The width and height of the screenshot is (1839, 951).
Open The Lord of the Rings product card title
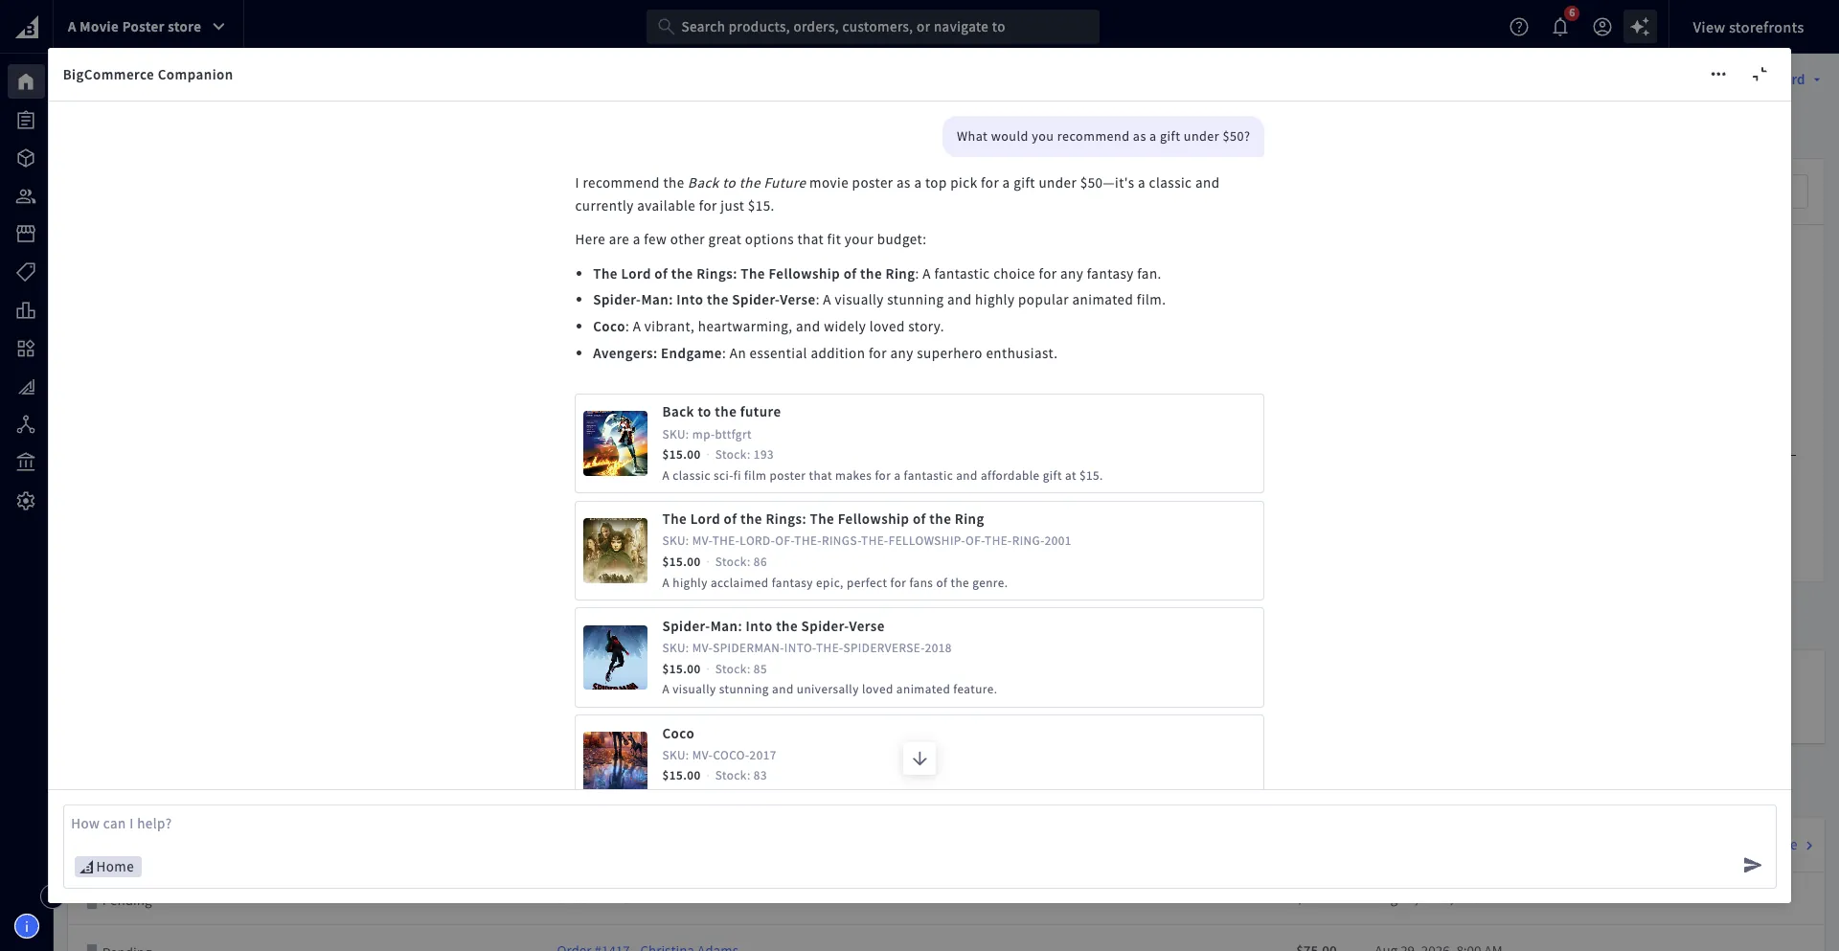(823, 519)
